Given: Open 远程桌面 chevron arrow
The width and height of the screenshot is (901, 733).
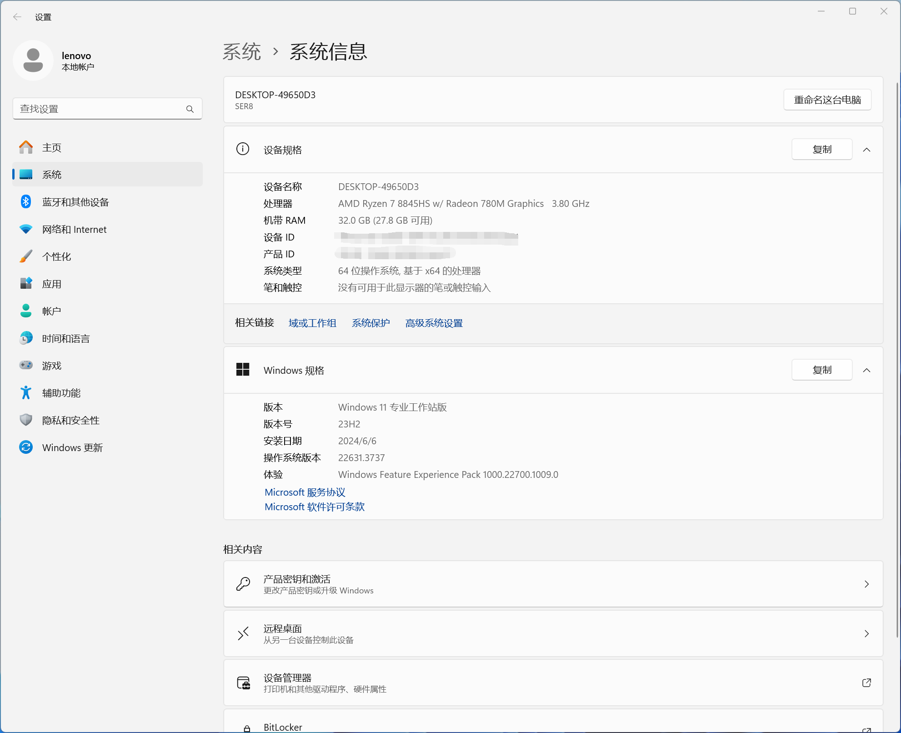Looking at the screenshot, I should 867,634.
